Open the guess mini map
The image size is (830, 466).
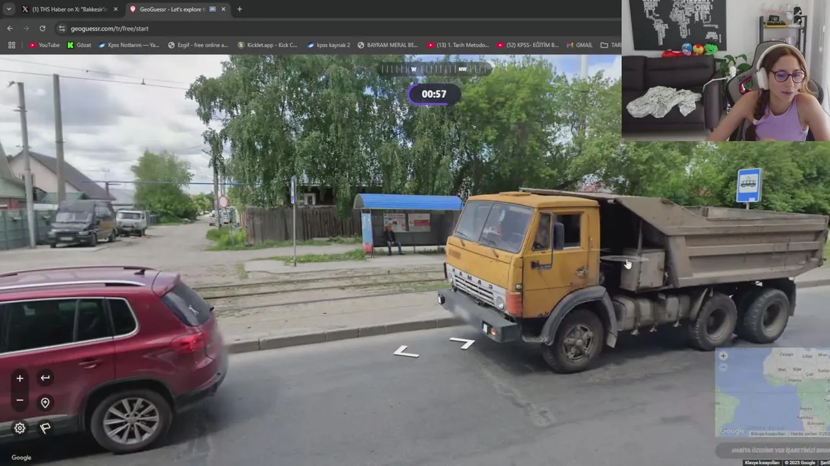pos(772,393)
